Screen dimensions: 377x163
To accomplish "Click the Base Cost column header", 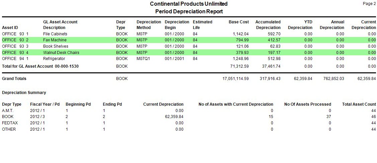I will (239, 22).
